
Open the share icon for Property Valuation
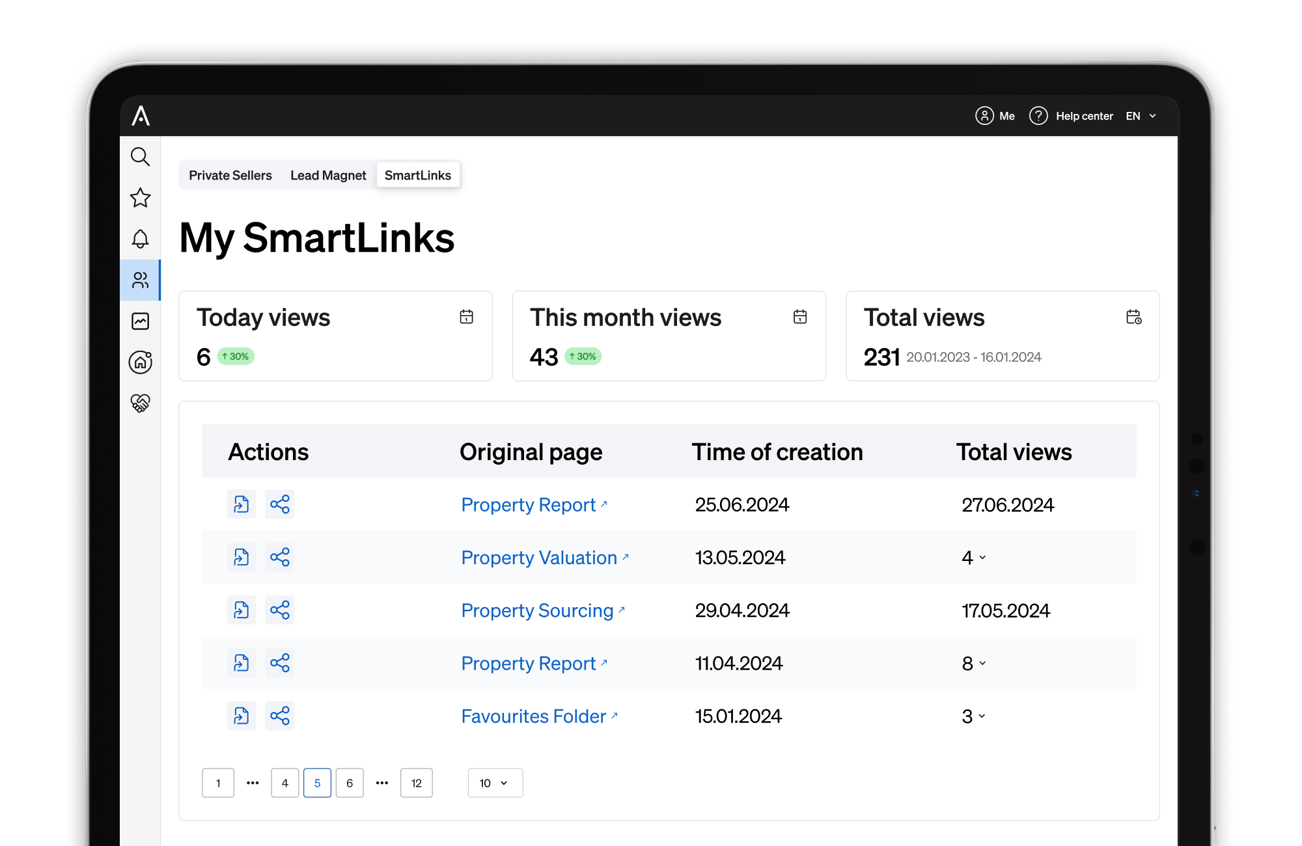(x=279, y=557)
